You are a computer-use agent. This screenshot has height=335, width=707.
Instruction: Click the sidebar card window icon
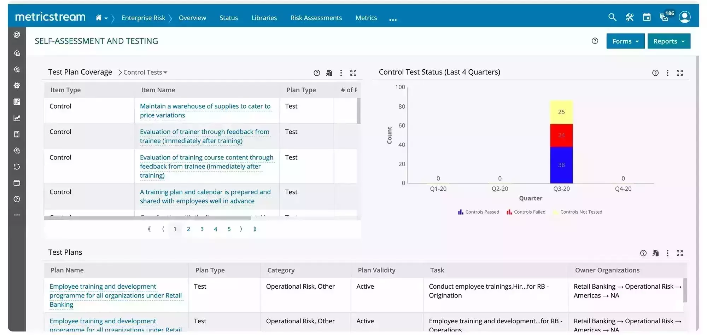click(17, 183)
